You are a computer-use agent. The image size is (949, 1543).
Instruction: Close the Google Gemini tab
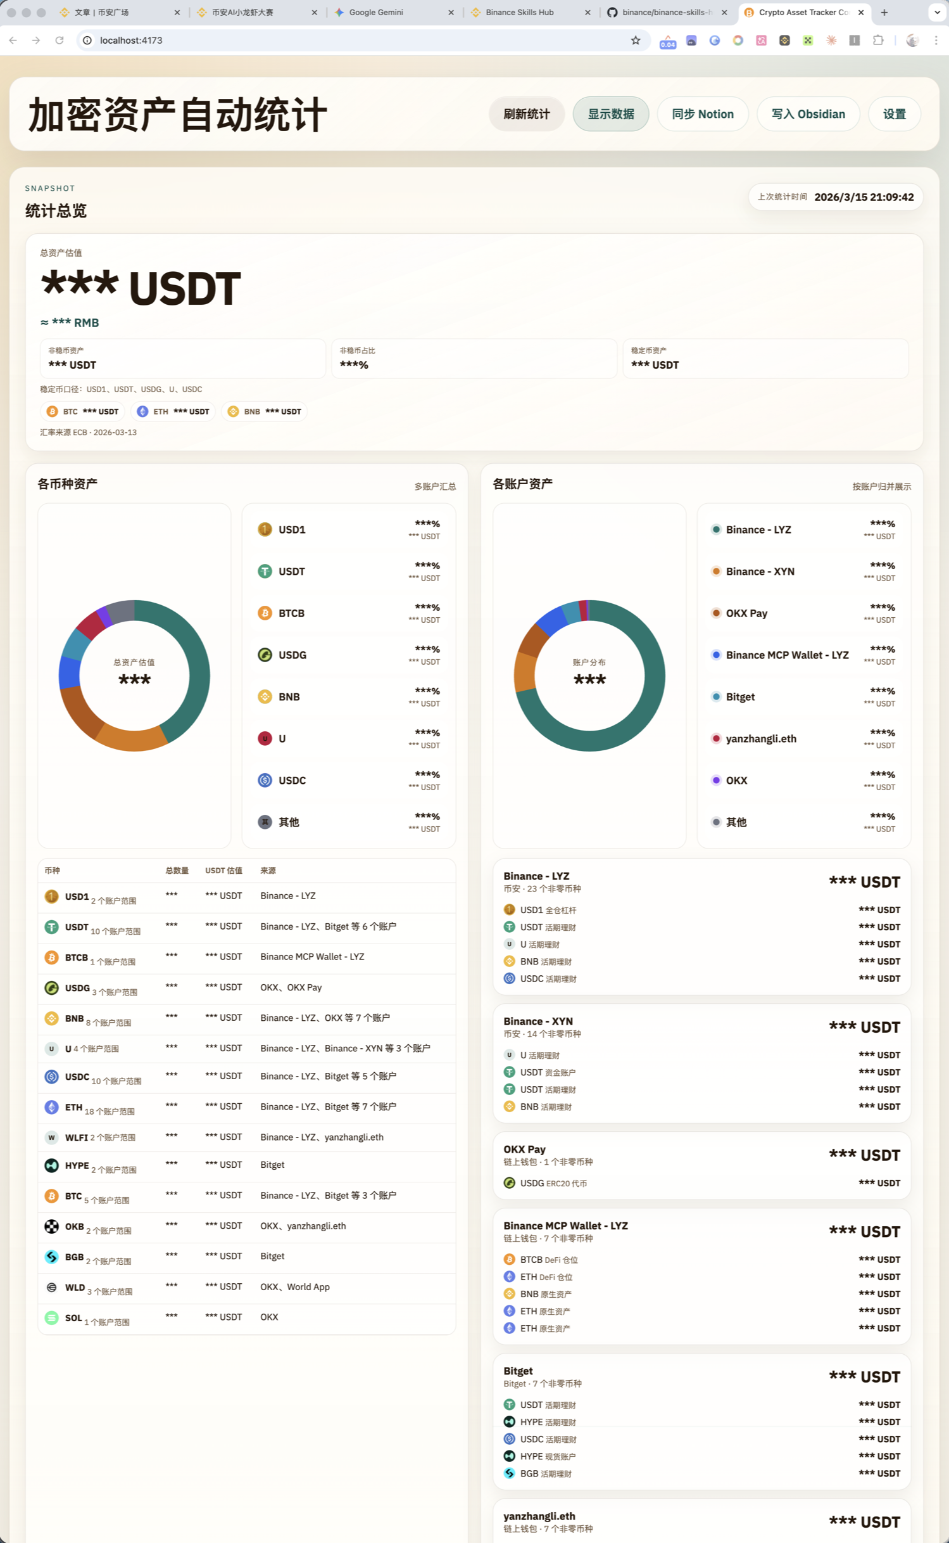click(x=451, y=12)
